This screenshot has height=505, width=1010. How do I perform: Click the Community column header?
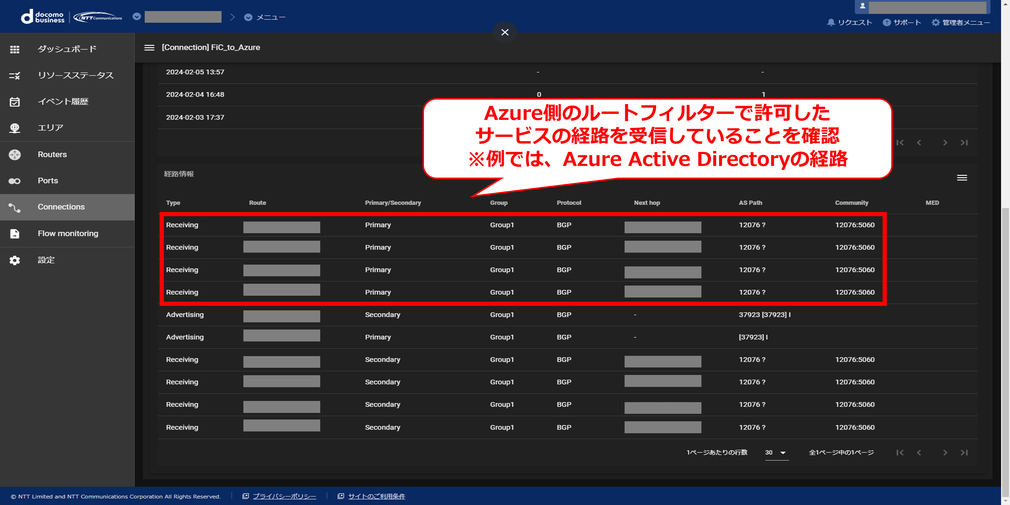pyautogui.click(x=851, y=203)
